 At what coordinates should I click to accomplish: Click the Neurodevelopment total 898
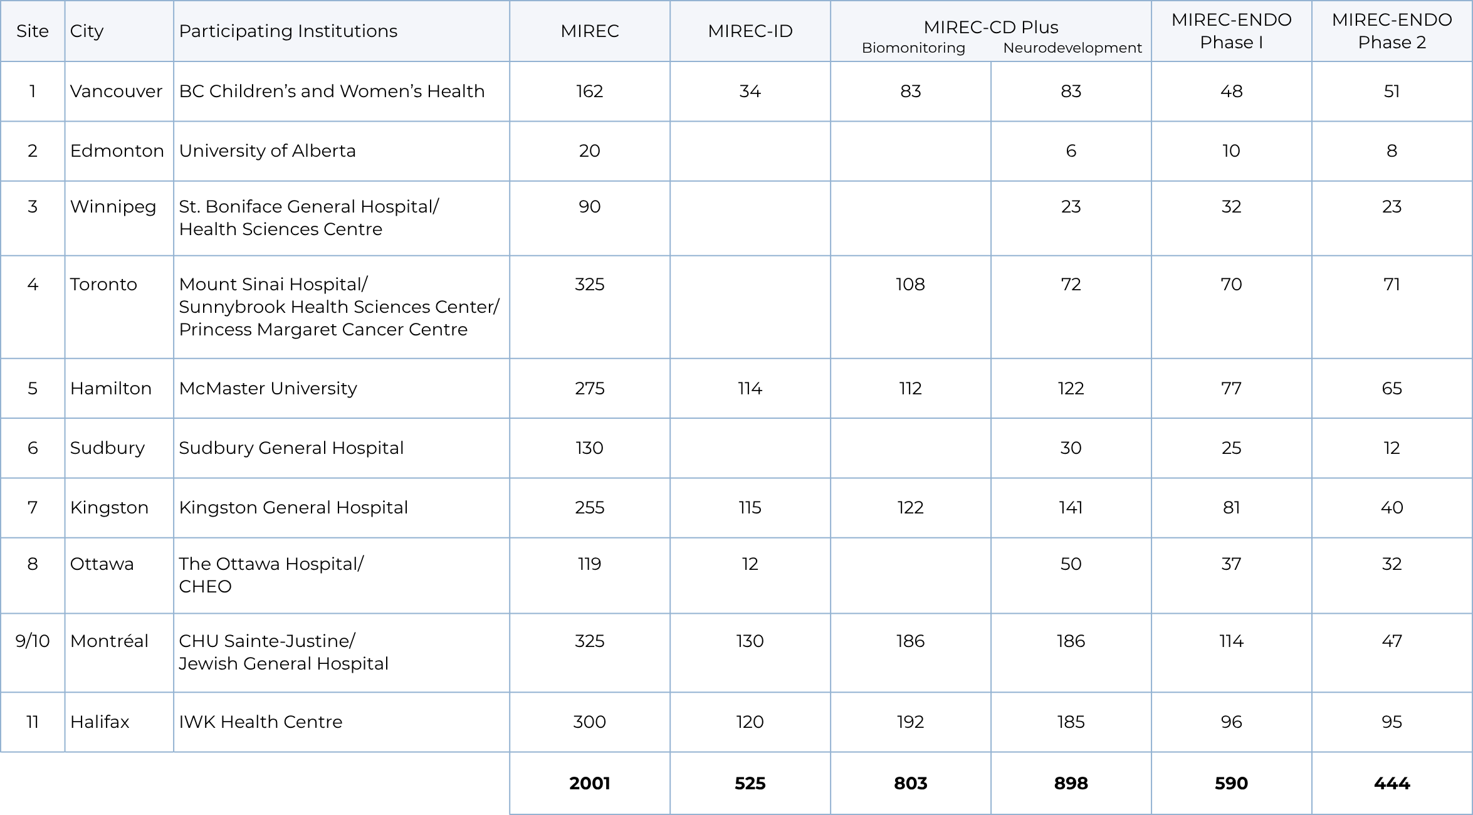pyautogui.click(x=1071, y=784)
